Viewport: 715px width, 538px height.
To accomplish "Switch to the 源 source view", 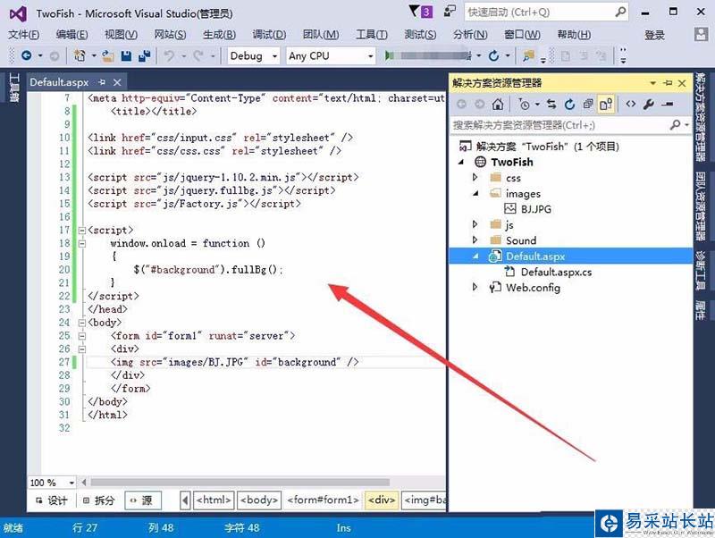I will coord(142,500).
